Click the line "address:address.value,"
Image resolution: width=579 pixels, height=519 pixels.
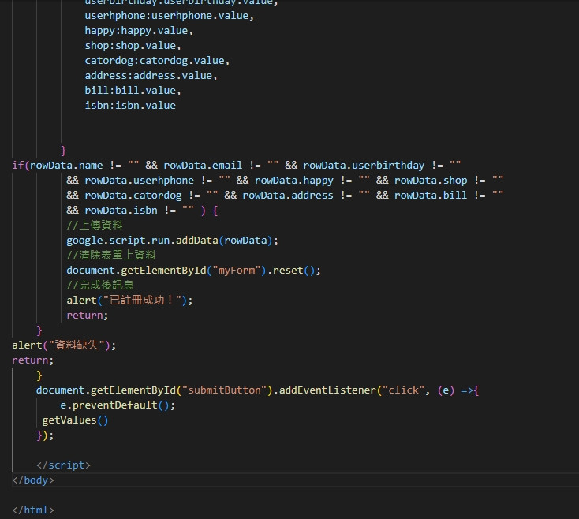(151, 76)
